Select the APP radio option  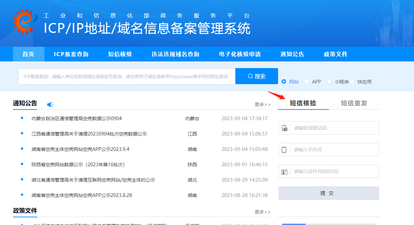click(306, 81)
